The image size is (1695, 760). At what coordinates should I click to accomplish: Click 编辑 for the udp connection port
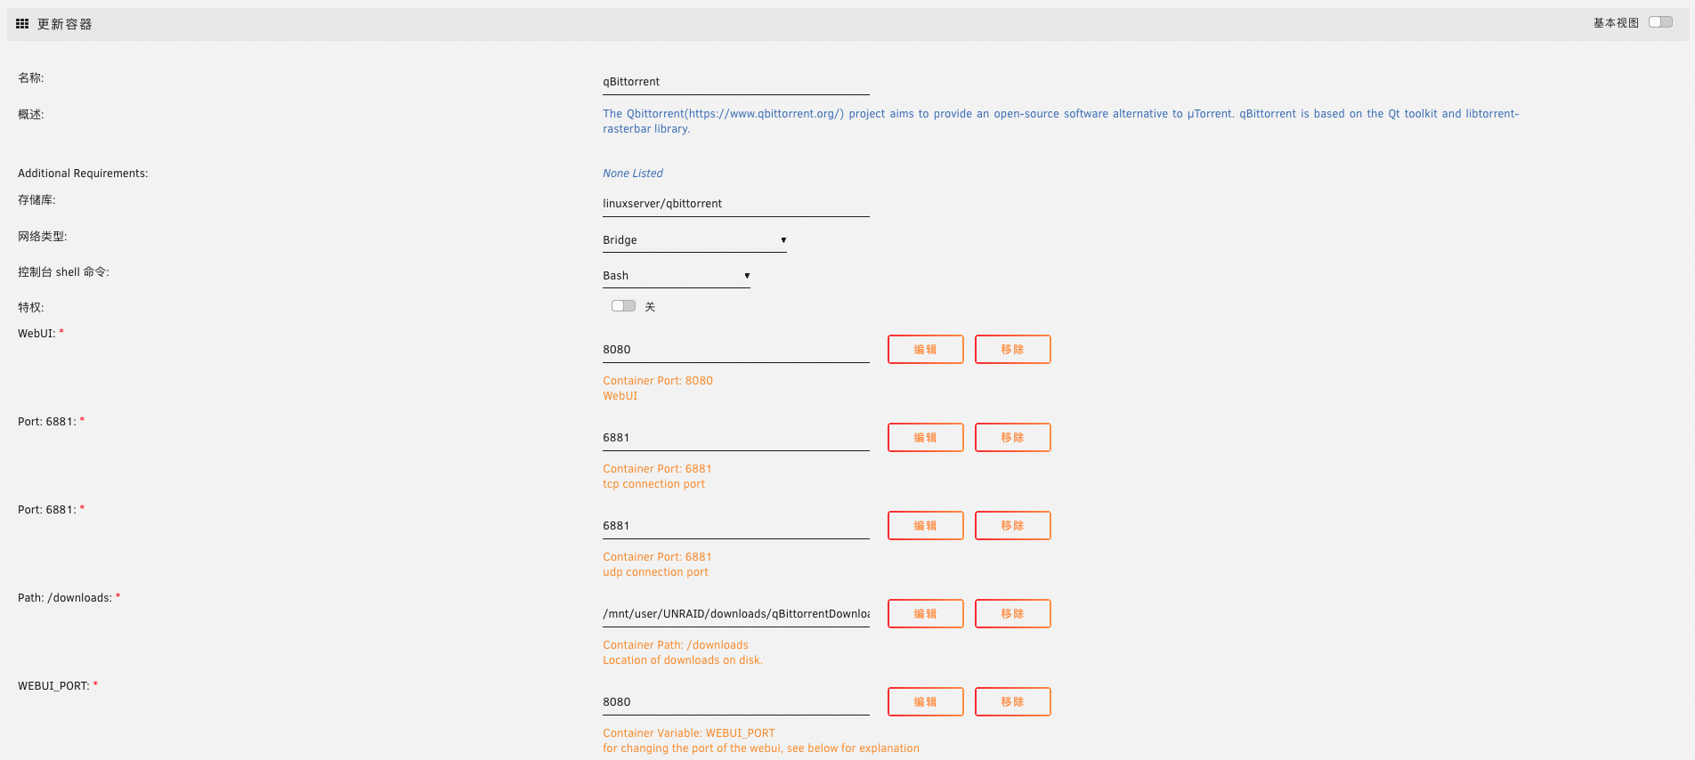[926, 526]
